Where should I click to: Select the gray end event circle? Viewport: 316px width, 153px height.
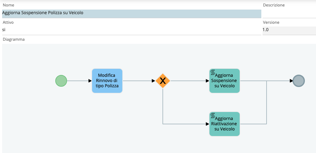pyautogui.click(x=299, y=81)
